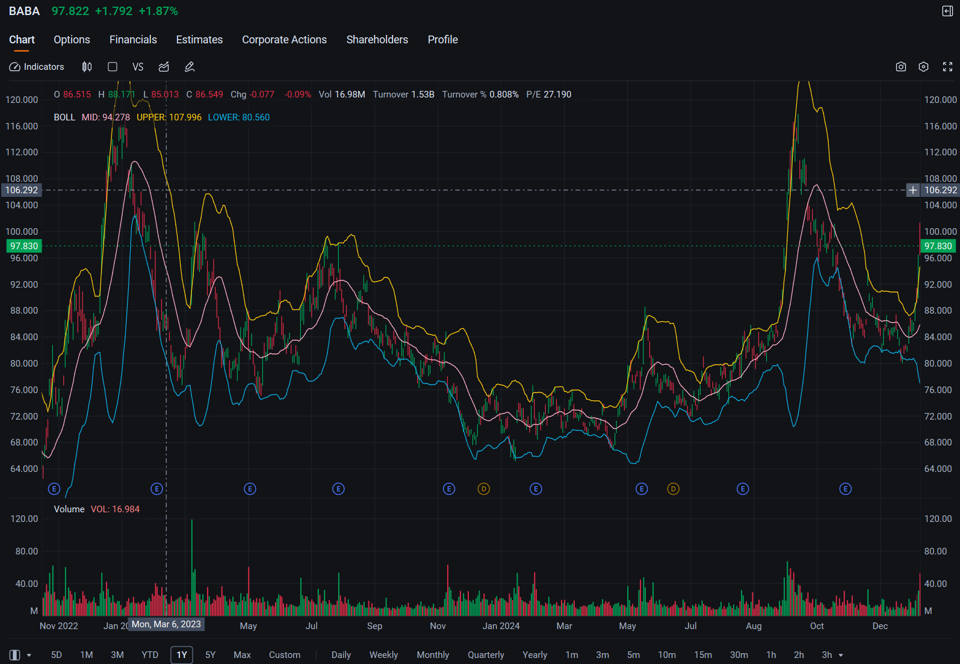Choose the 10m interval

[x=667, y=655]
